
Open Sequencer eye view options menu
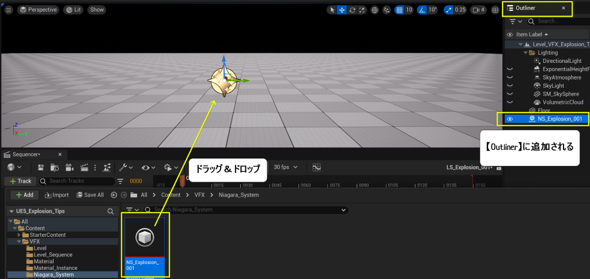pyautogui.click(x=148, y=167)
